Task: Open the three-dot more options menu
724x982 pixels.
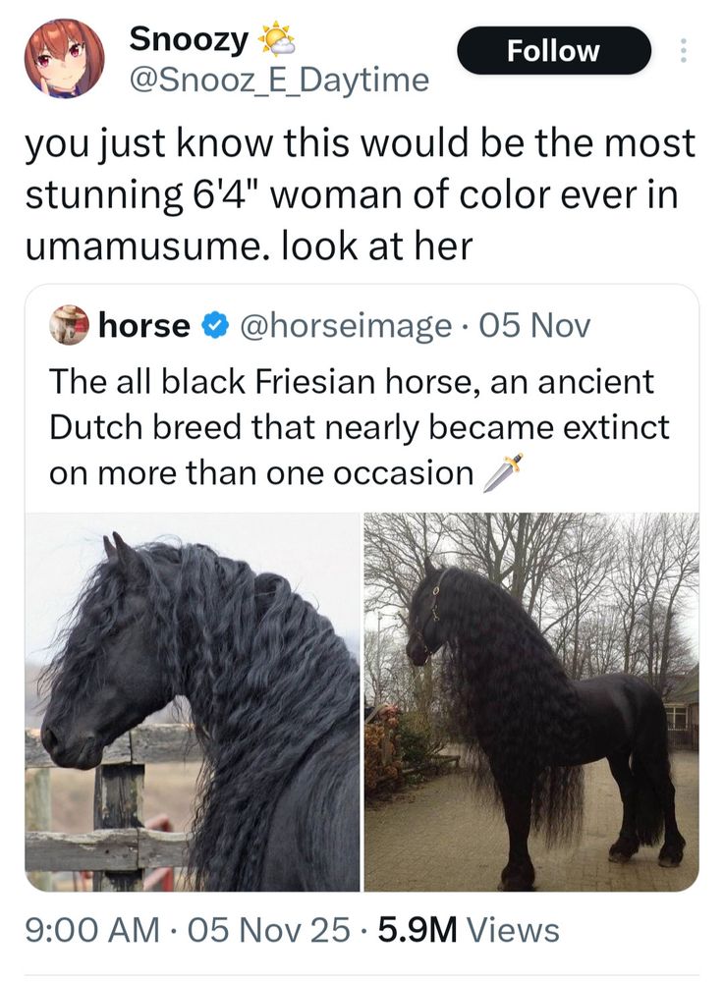Action: [x=684, y=51]
